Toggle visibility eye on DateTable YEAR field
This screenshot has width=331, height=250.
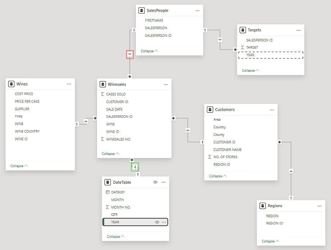pos(157,222)
